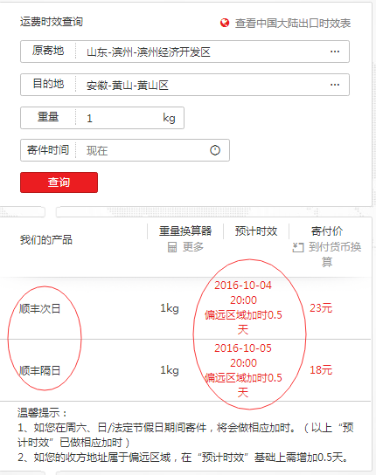Click the 运费时效查询 heading
Screen dimensions: 376x475
(x=52, y=22)
